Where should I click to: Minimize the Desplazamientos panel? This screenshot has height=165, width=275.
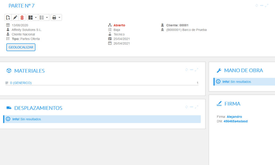(x=191, y=107)
